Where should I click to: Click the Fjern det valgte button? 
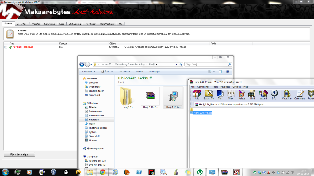coord(19,154)
